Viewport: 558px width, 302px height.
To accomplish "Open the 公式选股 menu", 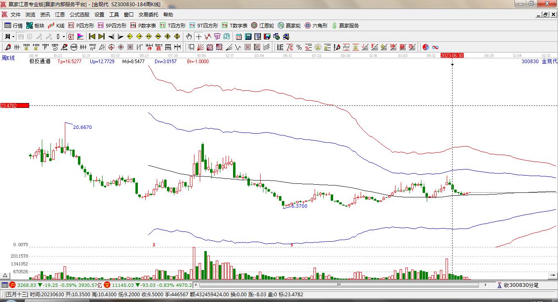I will 79,15.
